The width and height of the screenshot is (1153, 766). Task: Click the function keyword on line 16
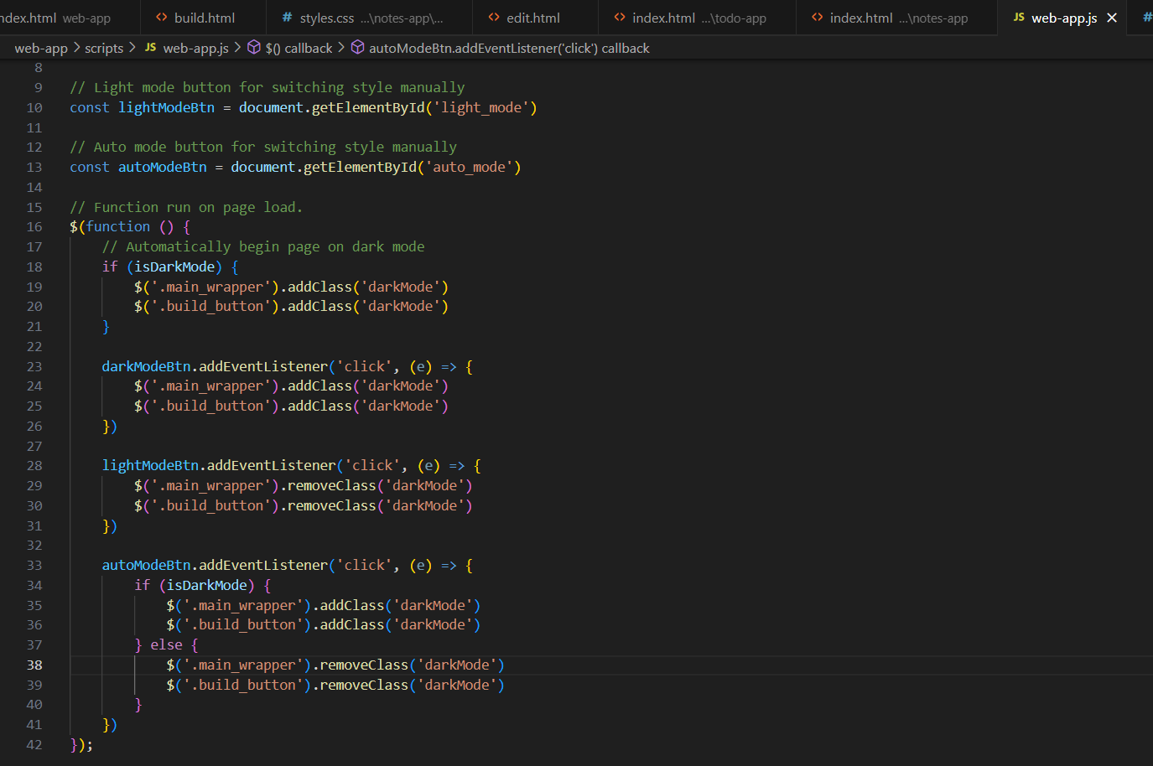[118, 226]
